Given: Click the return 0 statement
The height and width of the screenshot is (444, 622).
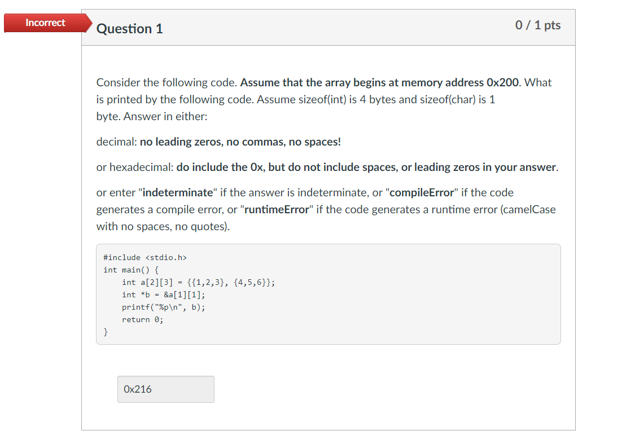Looking at the screenshot, I should click(x=144, y=319).
